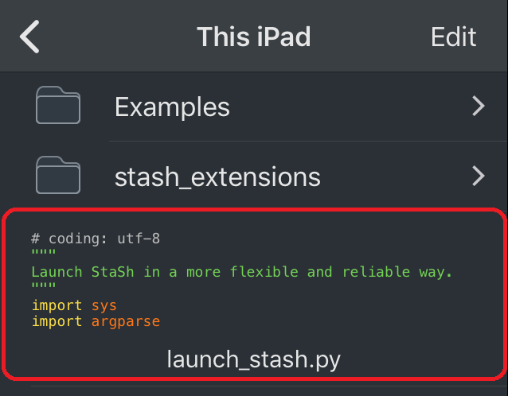
Task: Click the closing triple-quote before imports
Action: (x=44, y=285)
